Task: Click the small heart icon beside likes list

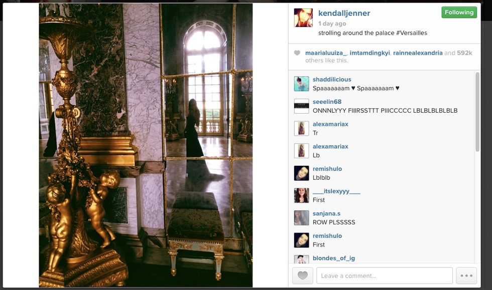Action: coord(297,53)
